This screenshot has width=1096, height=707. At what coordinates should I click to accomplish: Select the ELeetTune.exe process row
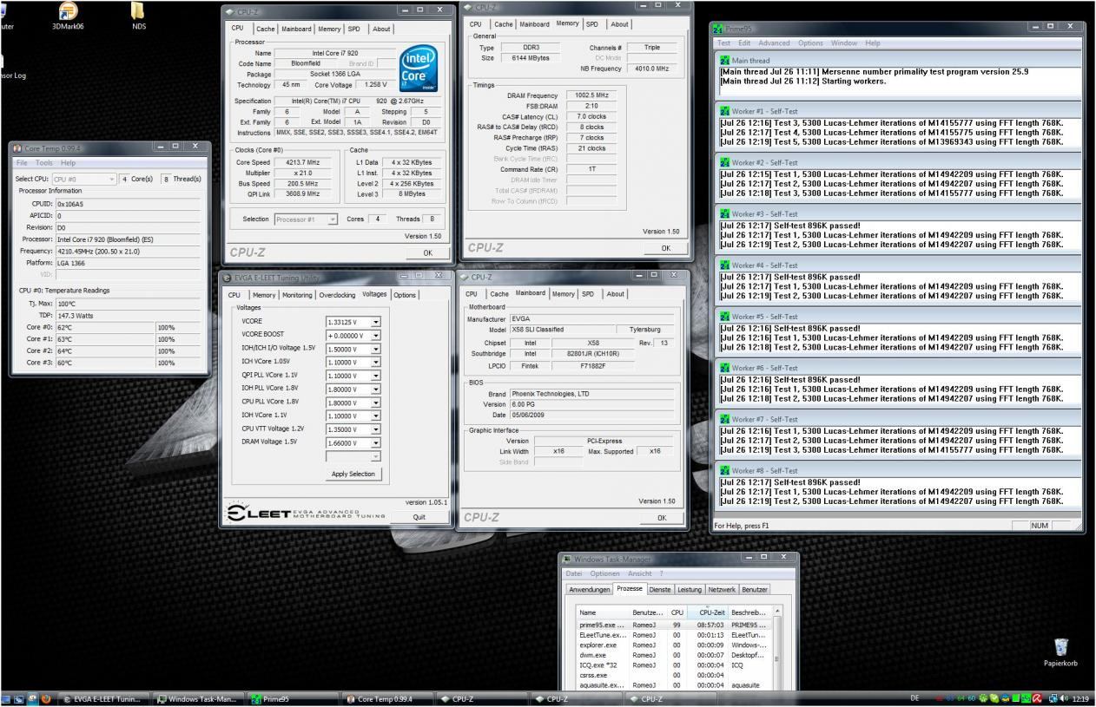673,635
